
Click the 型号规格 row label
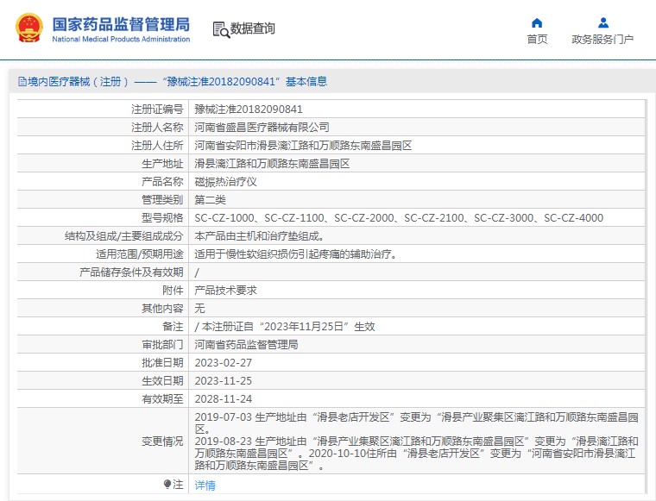click(x=162, y=218)
